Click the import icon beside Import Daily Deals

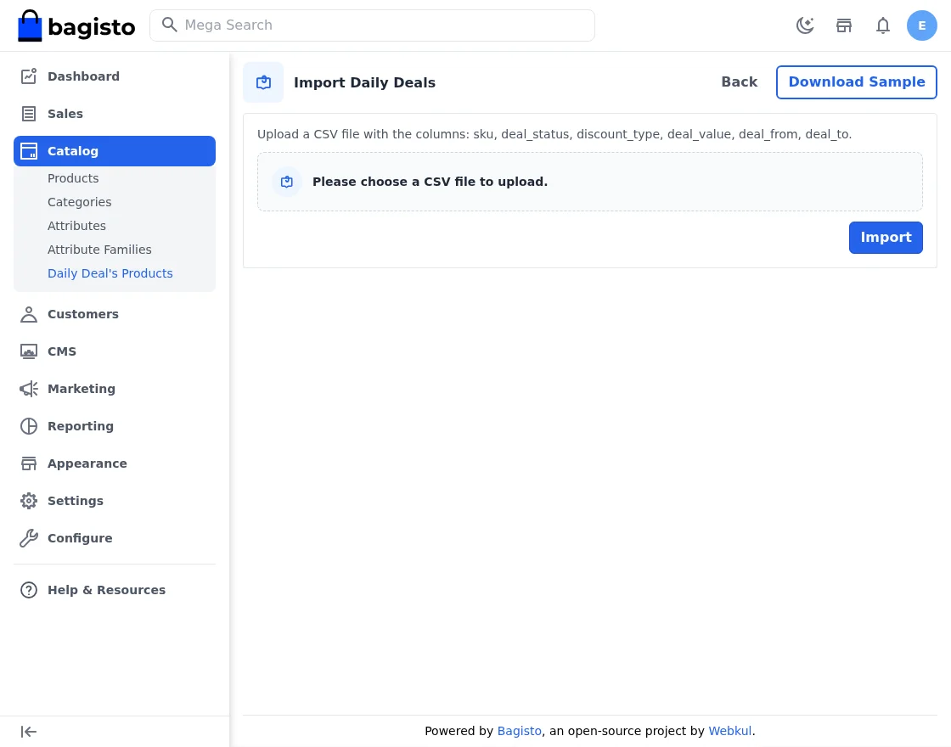[x=263, y=82]
